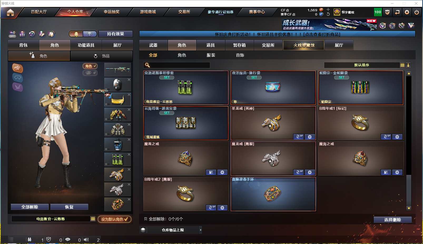This screenshot has width=423, height=244.
Task: Click the 全部解除 button
Action: (30, 207)
